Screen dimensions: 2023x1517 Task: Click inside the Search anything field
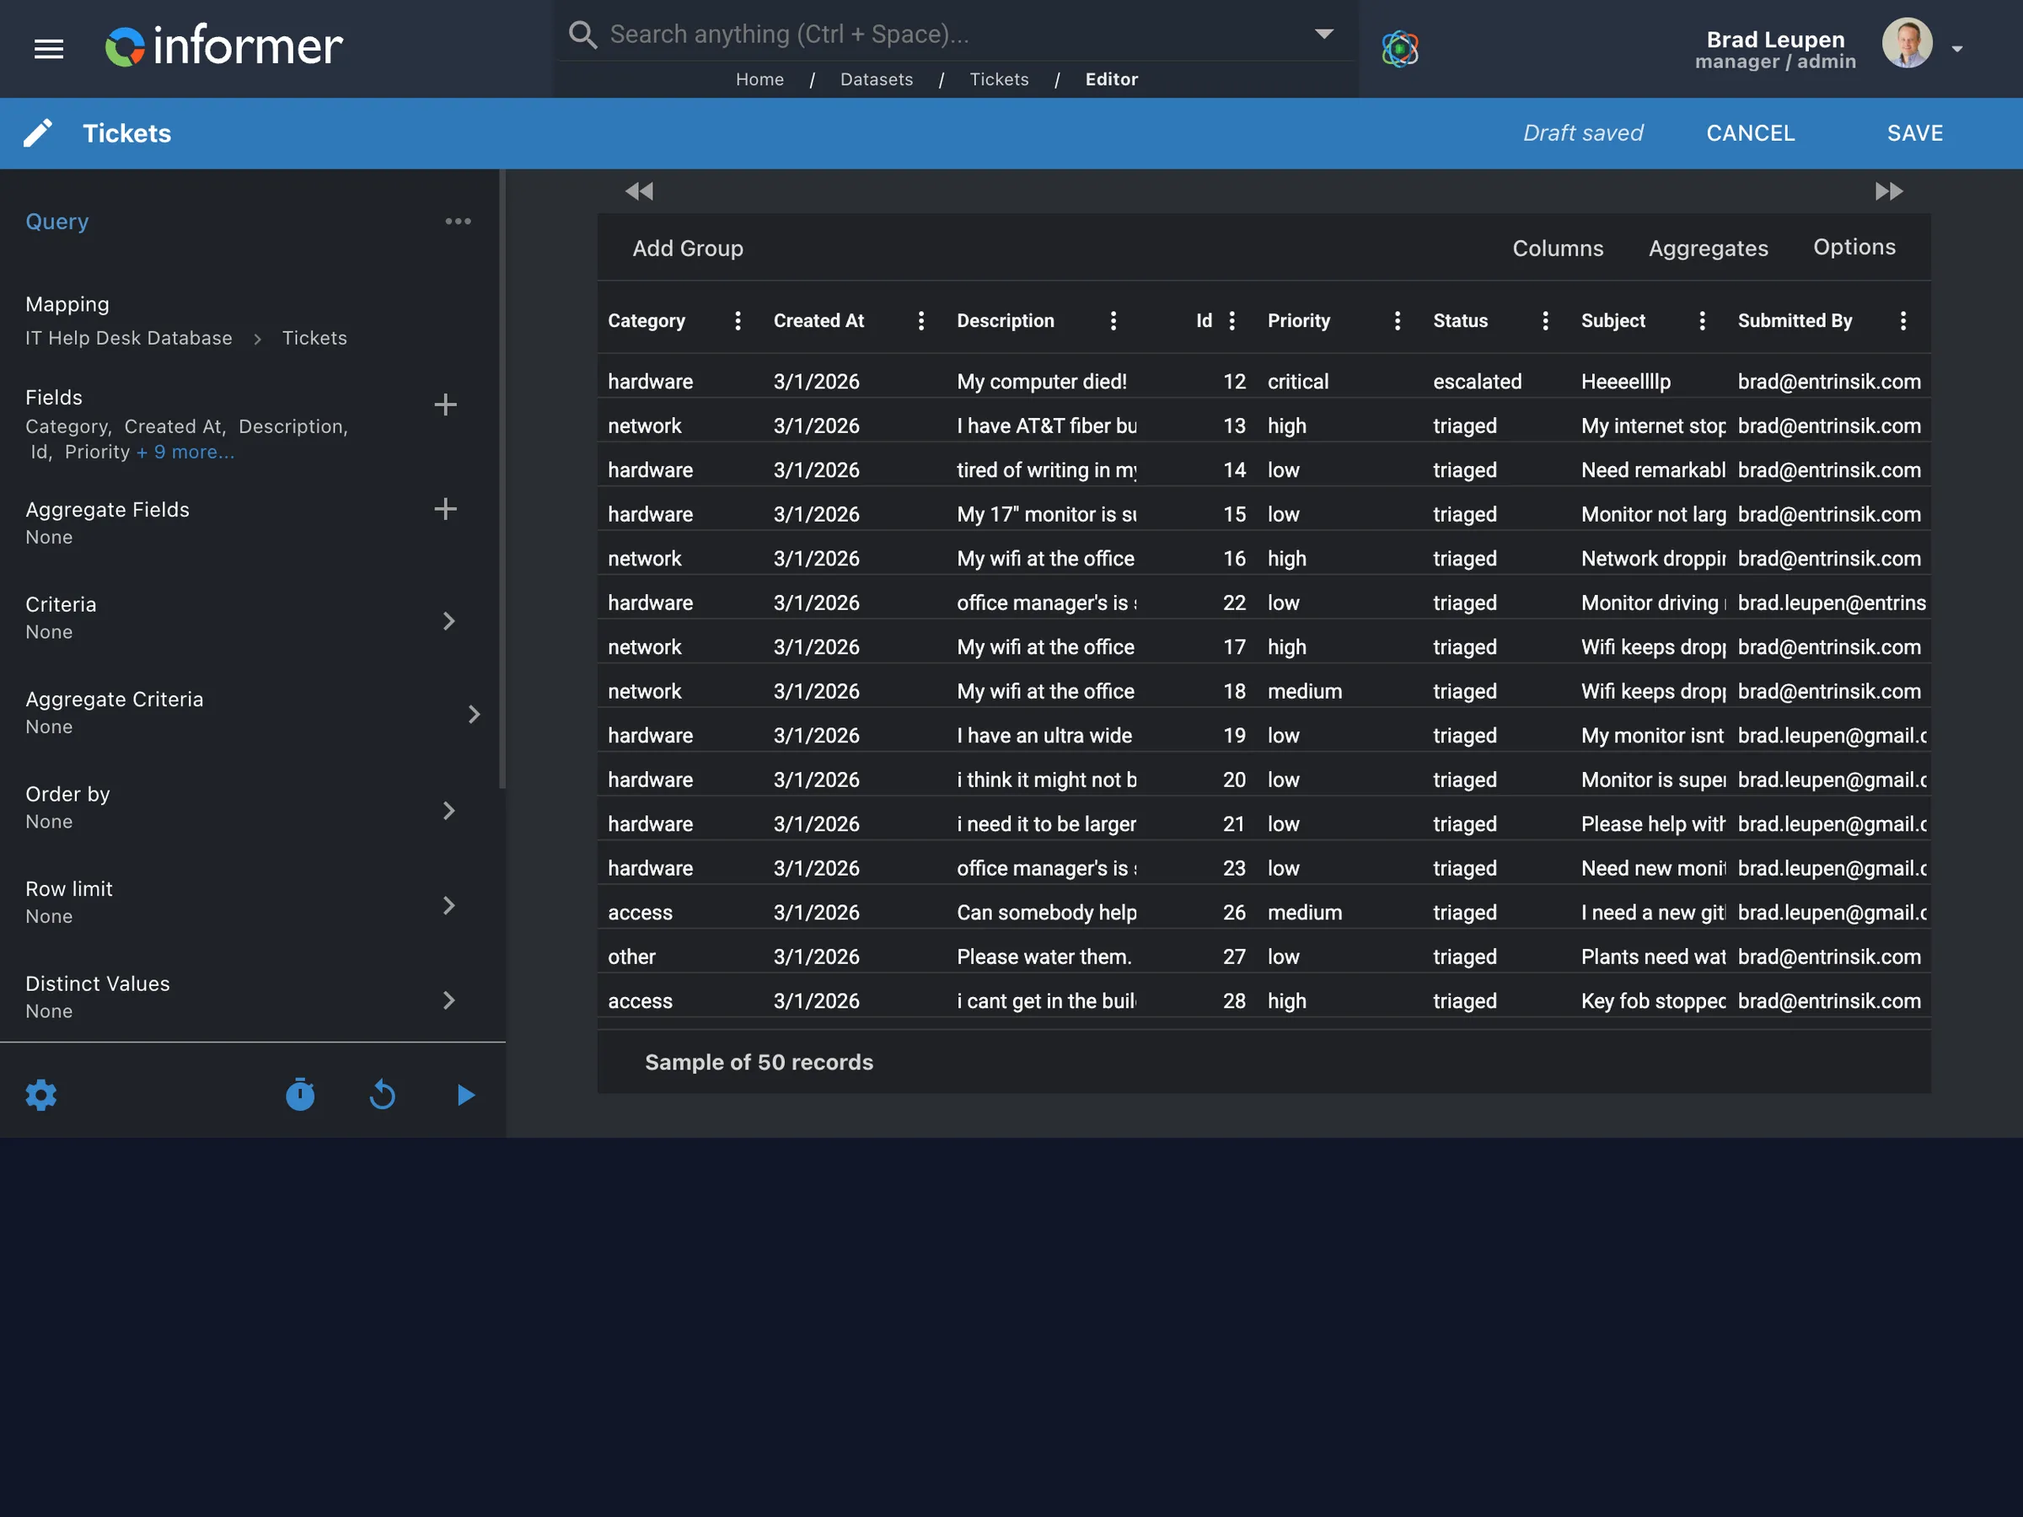pyautogui.click(x=915, y=33)
